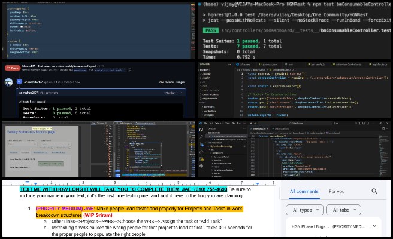This screenshot has height=239, width=393.
Task: Open anirudhsk2107 profile link in approval line
Action: 34,82
